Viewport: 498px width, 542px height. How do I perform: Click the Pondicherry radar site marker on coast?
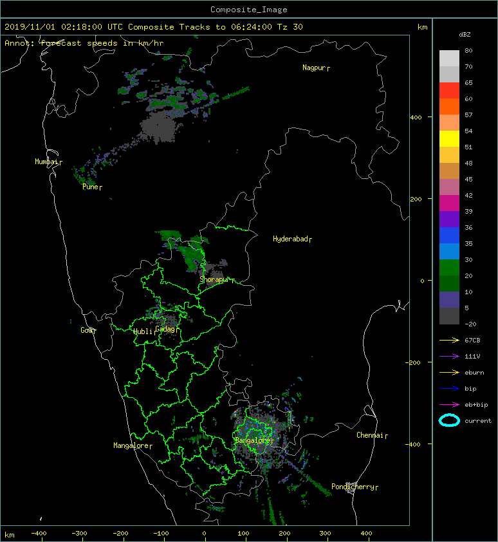click(351, 487)
